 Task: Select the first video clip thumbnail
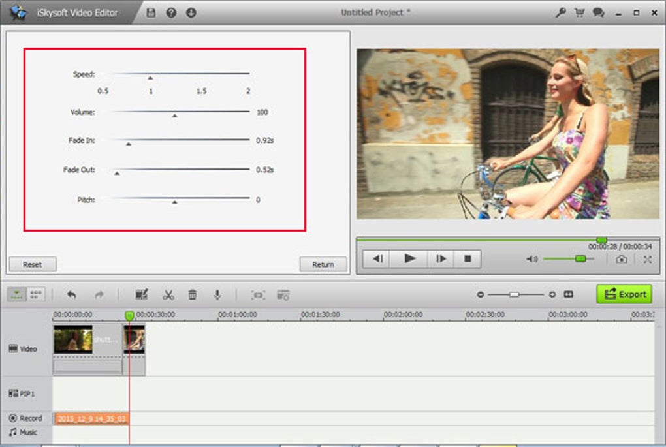pos(73,339)
